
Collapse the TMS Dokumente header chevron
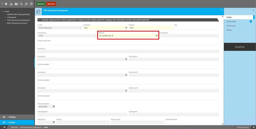click(x=221, y=10)
